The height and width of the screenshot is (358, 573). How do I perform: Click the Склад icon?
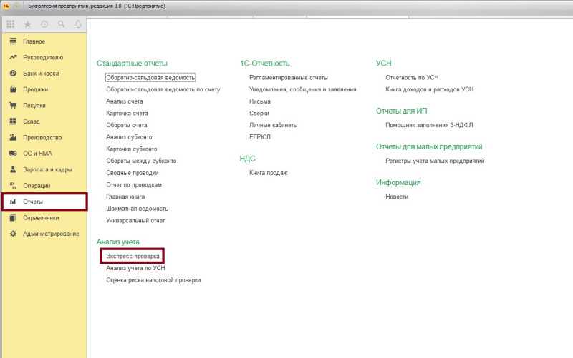13,121
